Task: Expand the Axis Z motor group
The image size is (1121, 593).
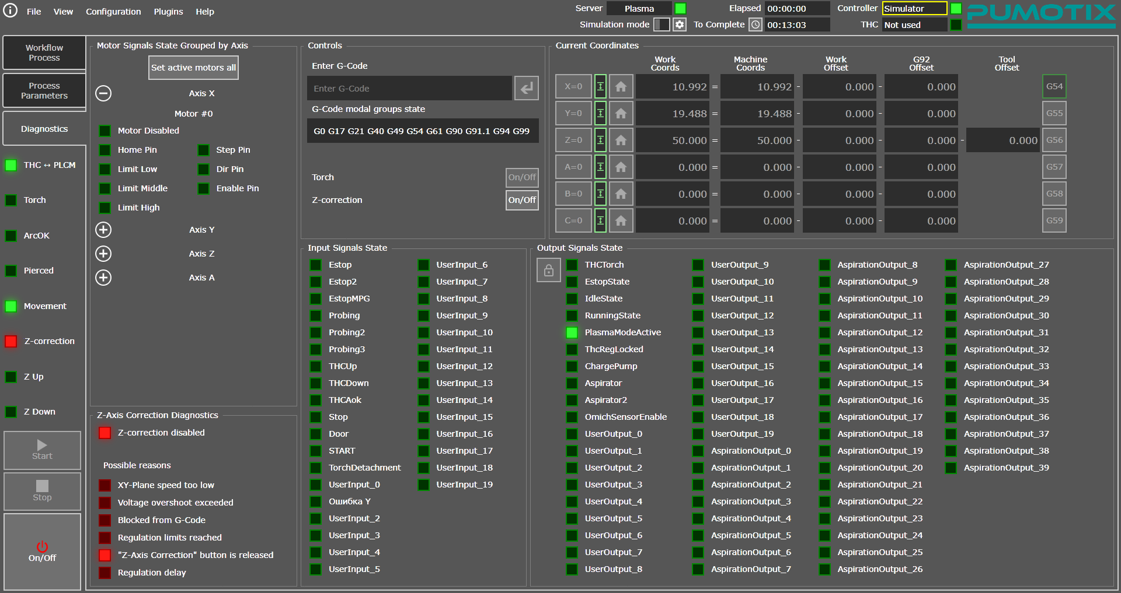Action: pos(103,254)
